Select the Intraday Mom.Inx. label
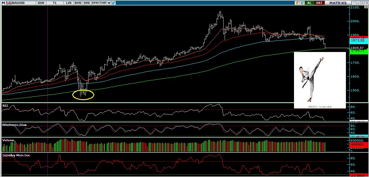This screenshot has width=369, height=177. click(x=16, y=155)
